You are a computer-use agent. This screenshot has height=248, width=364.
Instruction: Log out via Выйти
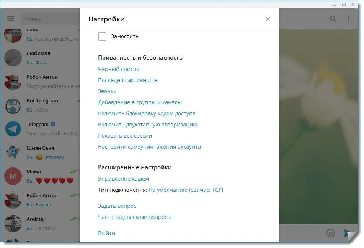106,233
